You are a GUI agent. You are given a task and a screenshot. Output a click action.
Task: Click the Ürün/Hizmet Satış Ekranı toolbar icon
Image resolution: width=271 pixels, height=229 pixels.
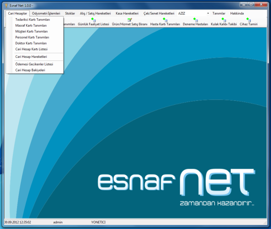click(130, 20)
